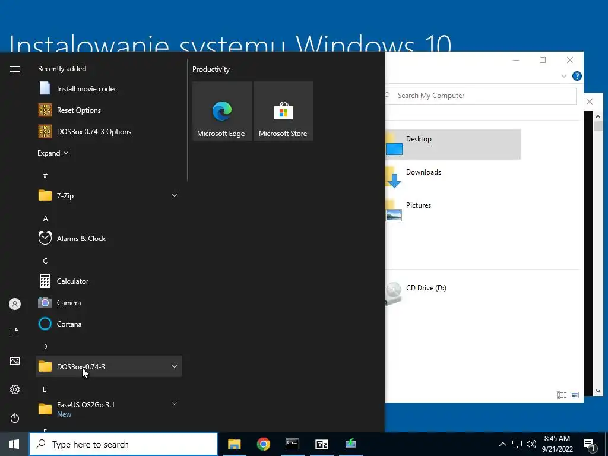Click the # section header
Image resolution: width=608 pixels, height=456 pixels.
tap(45, 175)
